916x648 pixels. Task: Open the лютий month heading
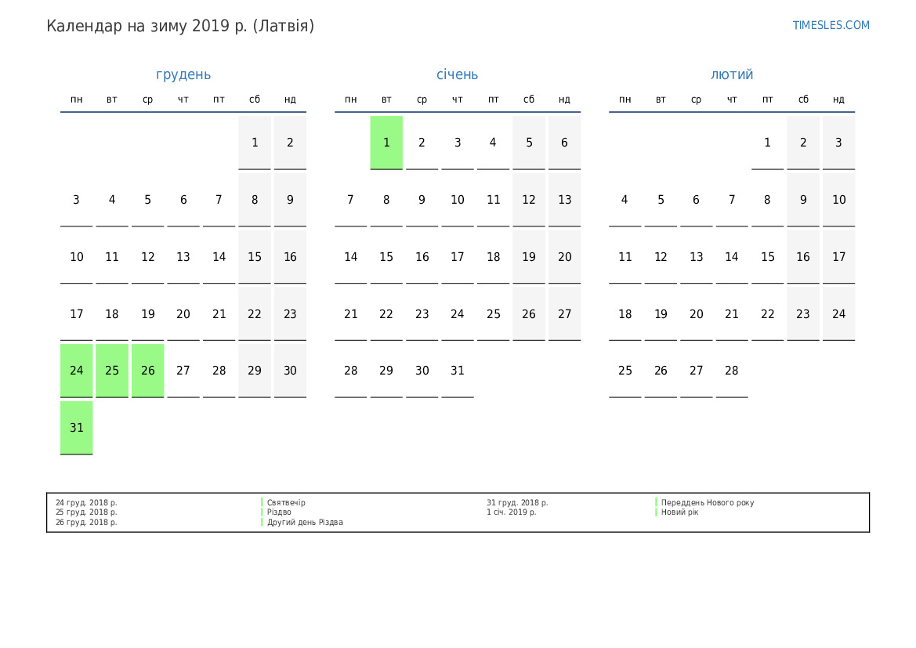coord(732,74)
